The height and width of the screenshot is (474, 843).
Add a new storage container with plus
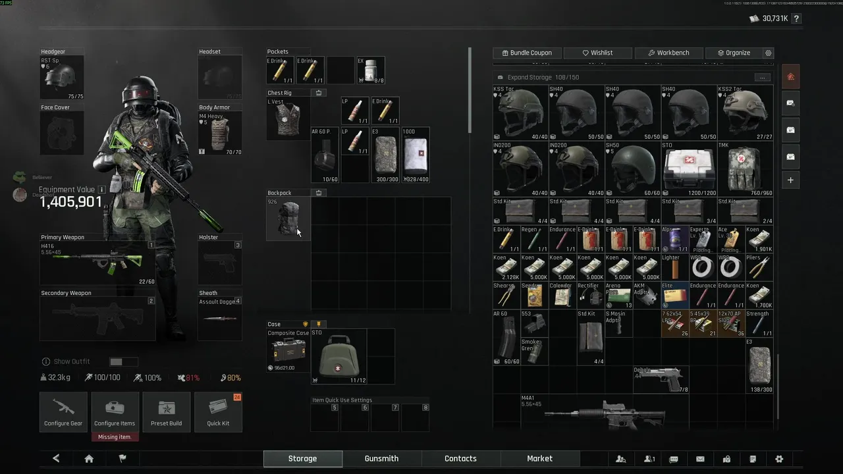pos(790,180)
